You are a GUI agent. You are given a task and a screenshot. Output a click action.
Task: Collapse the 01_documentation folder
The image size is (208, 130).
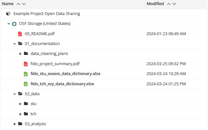tap(14, 44)
